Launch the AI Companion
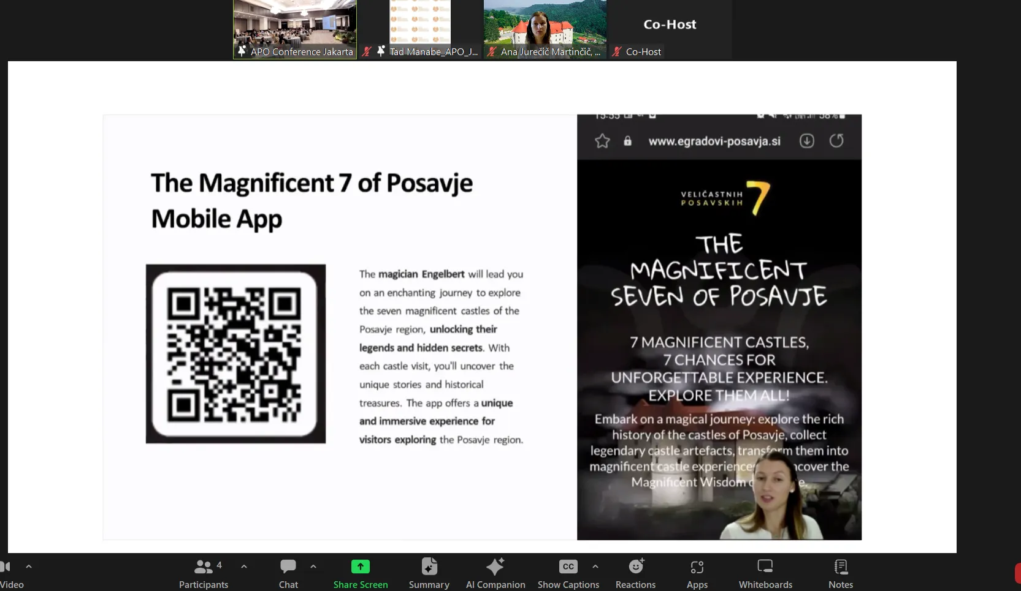The width and height of the screenshot is (1021, 591). coord(495,573)
